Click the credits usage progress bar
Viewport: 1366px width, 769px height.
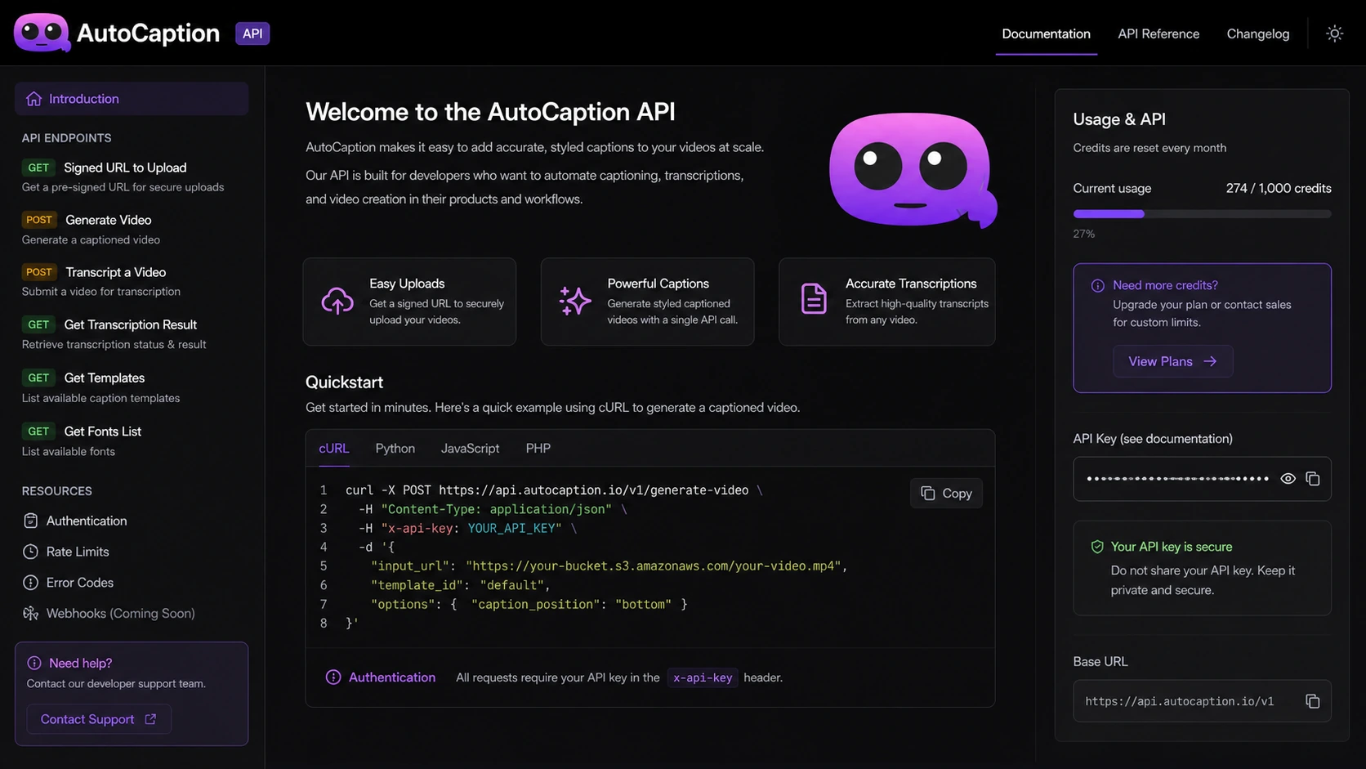click(x=1202, y=214)
